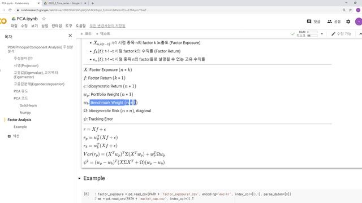Image resolution: width=362 pixels, height=203 pixels.
Task: Click the connected checkmark icon
Action: tap(293, 34)
